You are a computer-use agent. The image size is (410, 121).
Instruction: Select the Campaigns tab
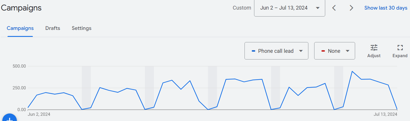pyautogui.click(x=20, y=28)
